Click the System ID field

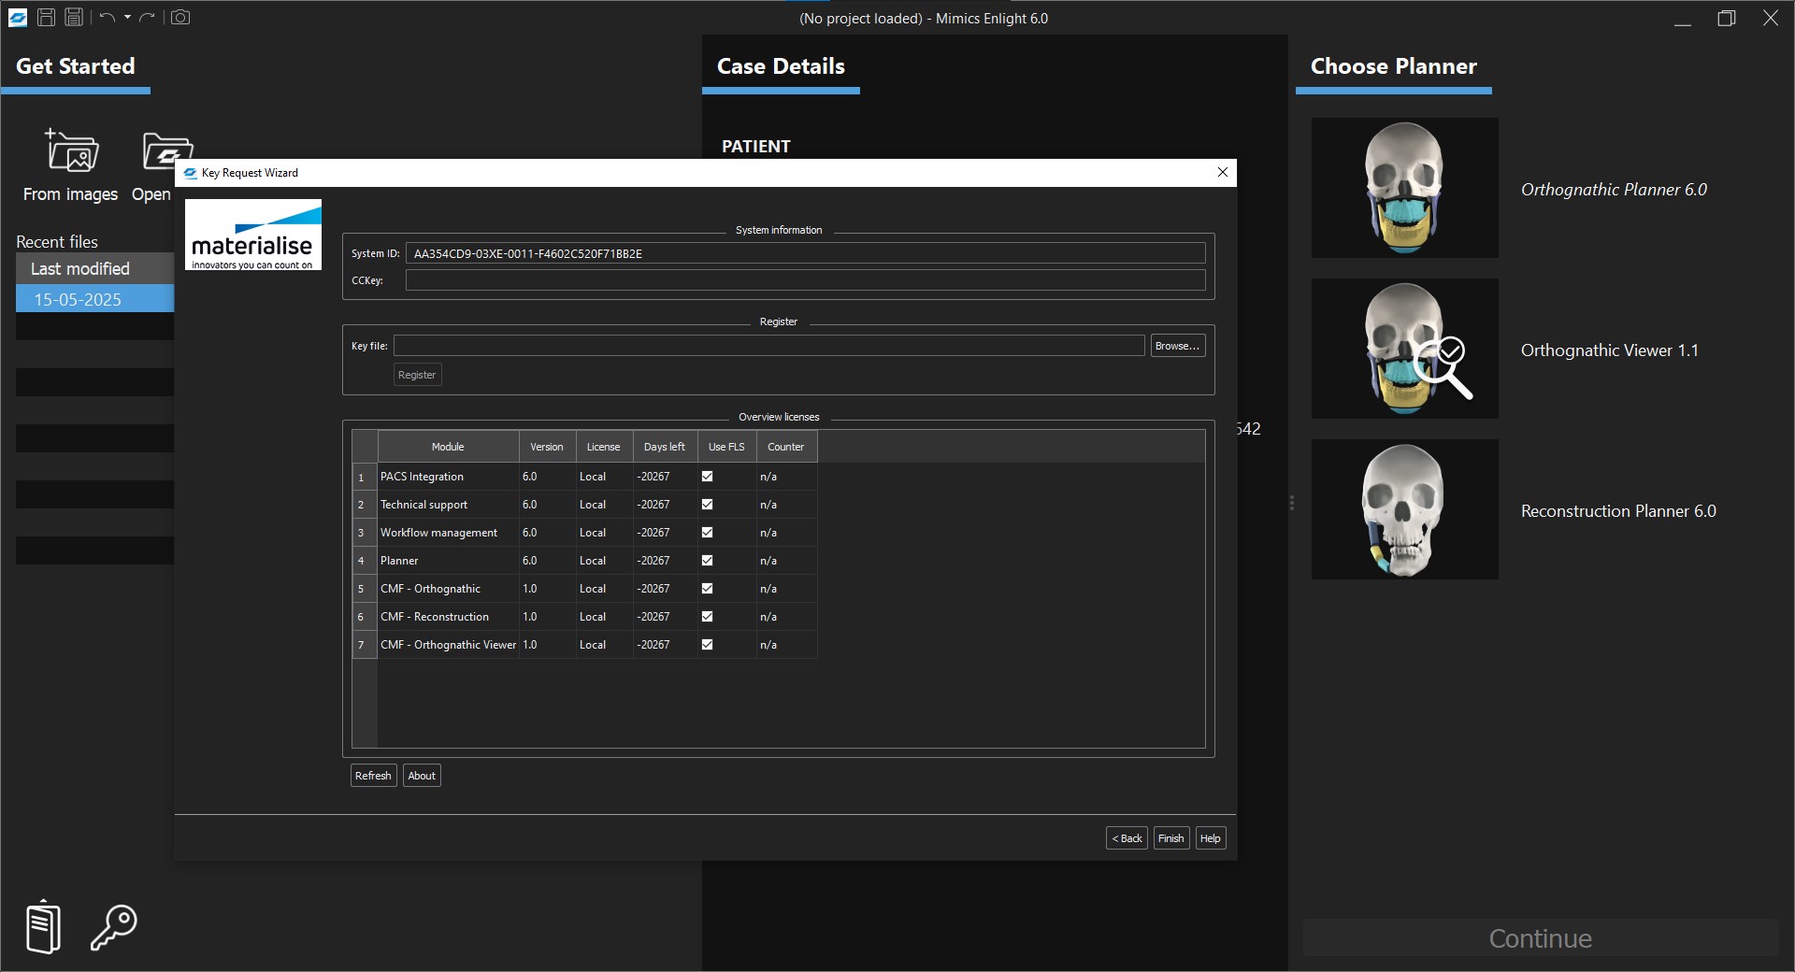coord(805,253)
